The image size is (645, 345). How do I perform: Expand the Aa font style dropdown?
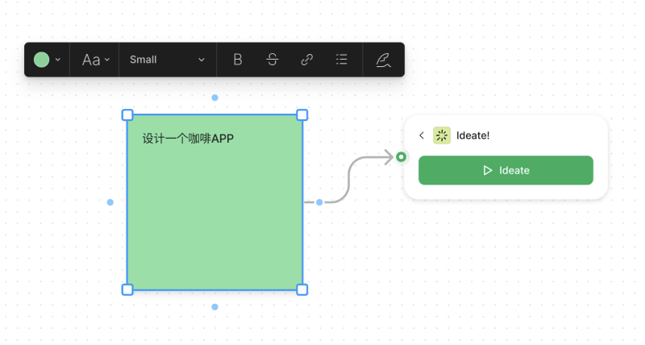coord(95,60)
